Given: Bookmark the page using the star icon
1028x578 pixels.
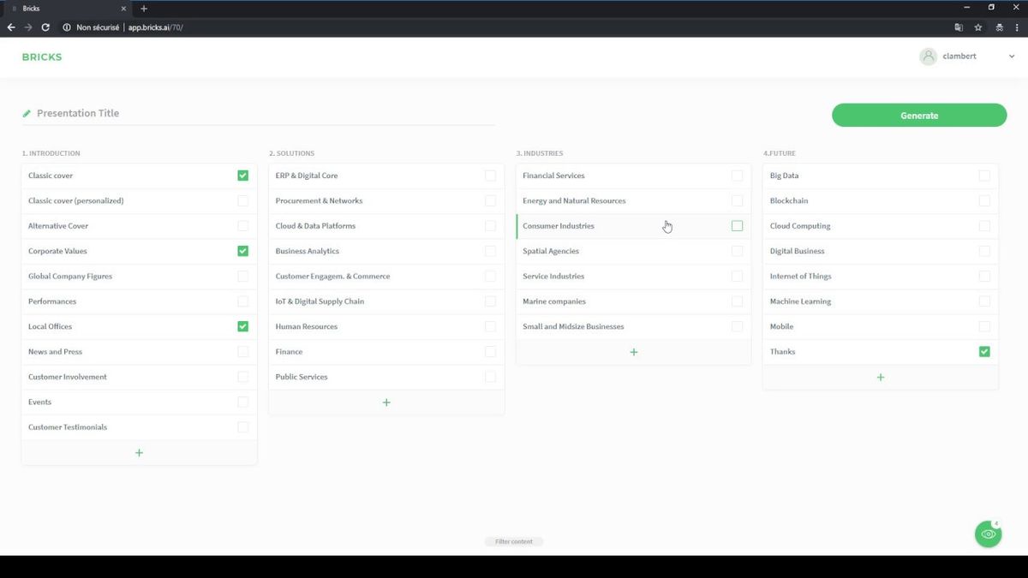Looking at the screenshot, I should (x=977, y=27).
